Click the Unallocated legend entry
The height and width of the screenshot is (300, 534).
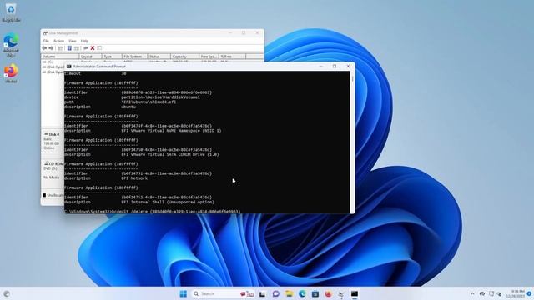(x=53, y=195)
